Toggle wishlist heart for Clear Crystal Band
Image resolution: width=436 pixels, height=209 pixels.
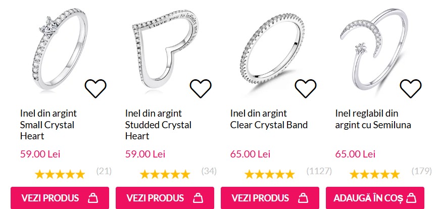(305, 88)
